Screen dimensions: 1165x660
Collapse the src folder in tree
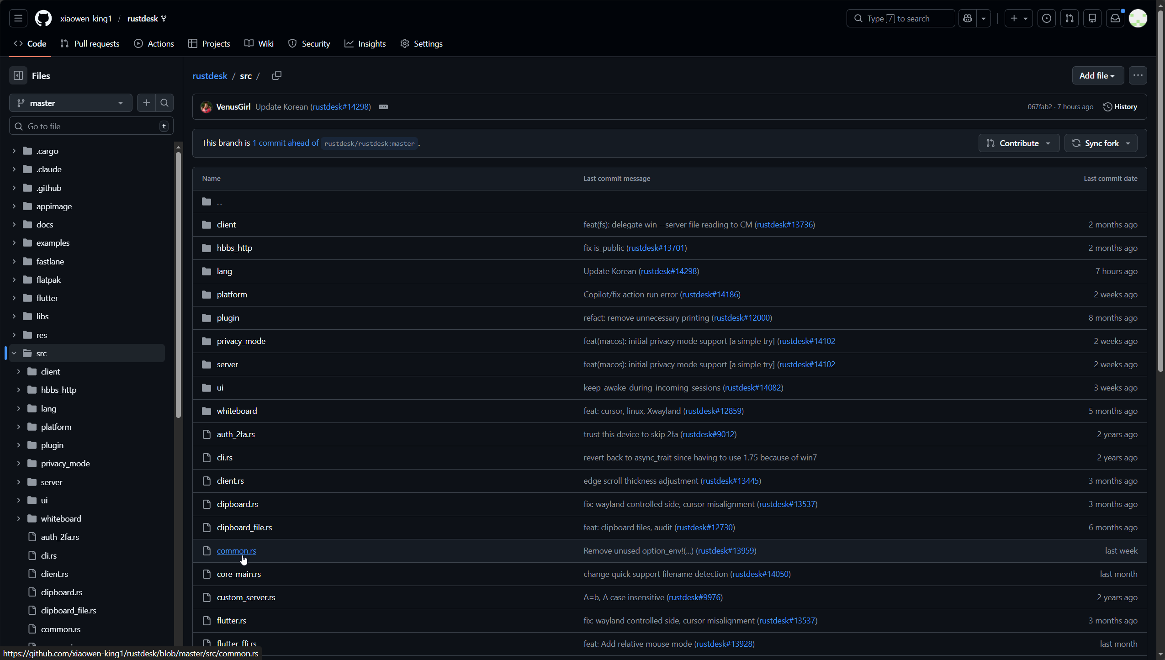(14, 353)
